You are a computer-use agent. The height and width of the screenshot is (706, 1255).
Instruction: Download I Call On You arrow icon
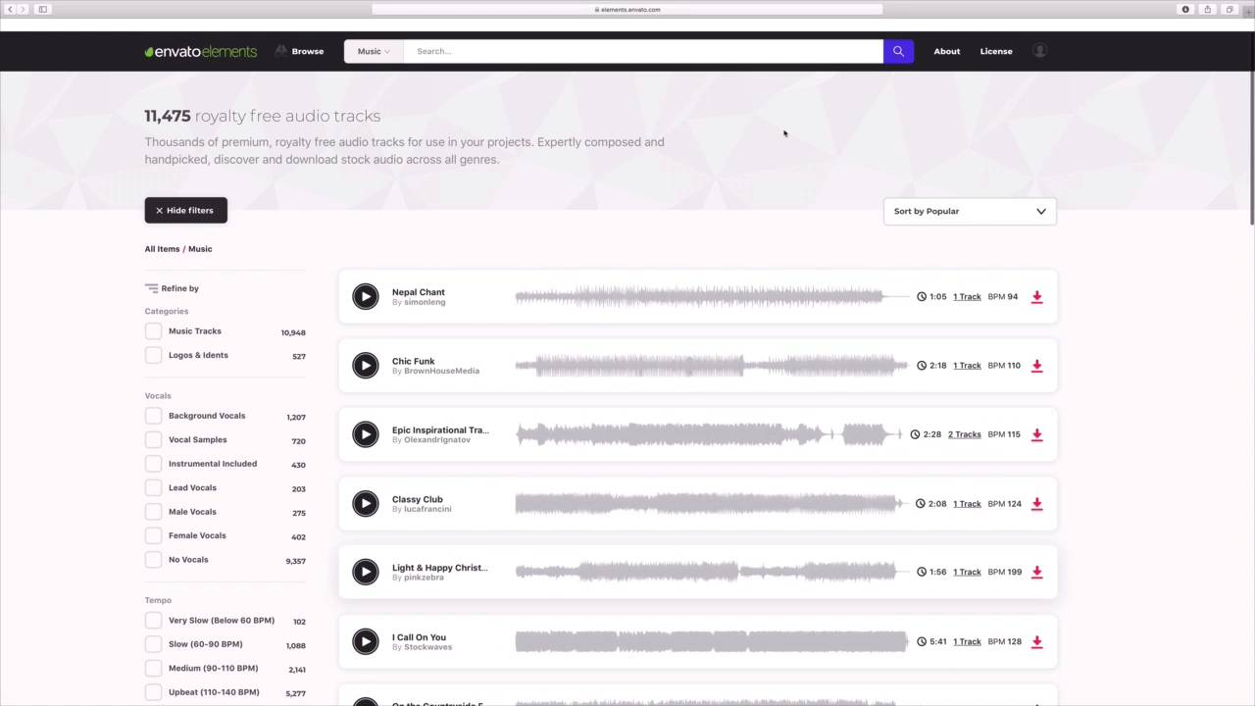pos(1037,641)
